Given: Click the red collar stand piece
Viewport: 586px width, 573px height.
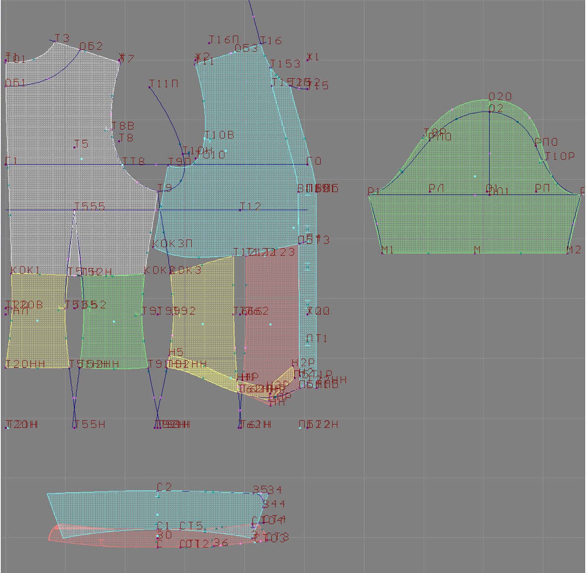Looking at the screenshot, I should 142,541.
